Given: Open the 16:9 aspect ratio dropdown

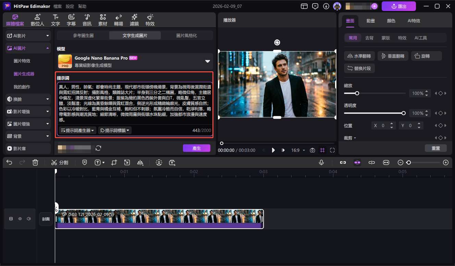Looking at the screenshot, I should tap(298, 150).
